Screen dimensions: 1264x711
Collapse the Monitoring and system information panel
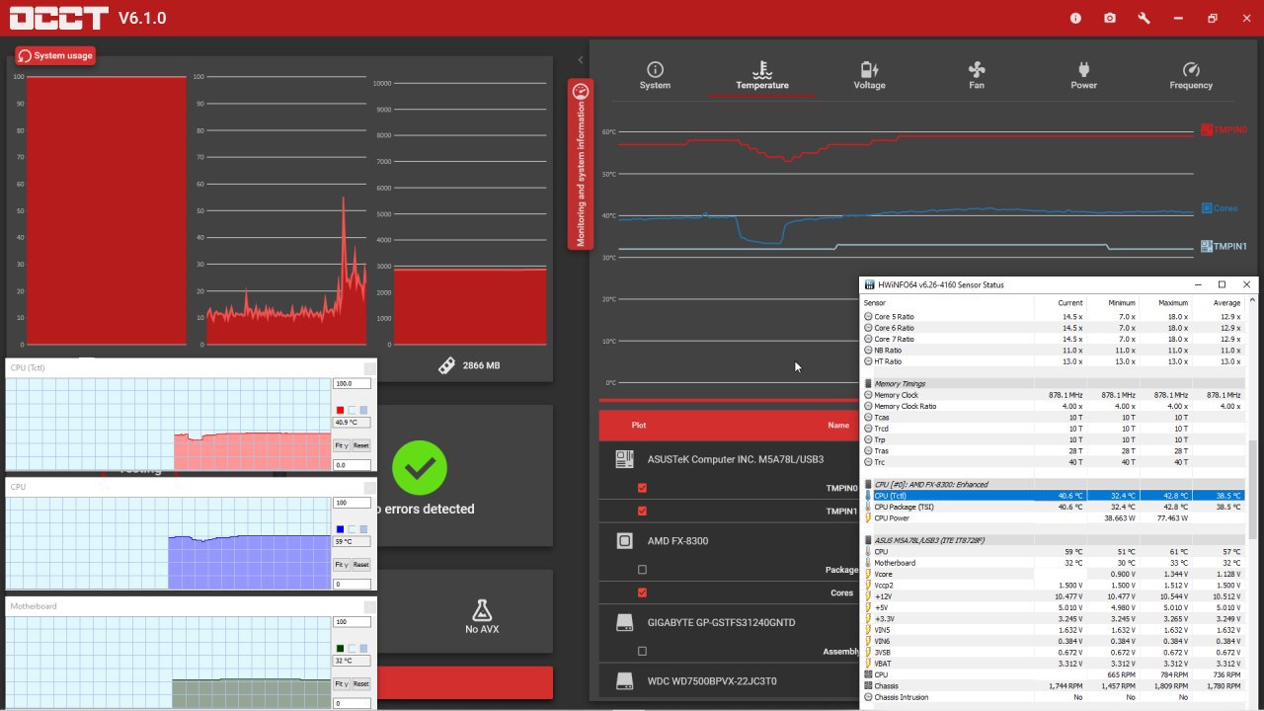[581, 164]
